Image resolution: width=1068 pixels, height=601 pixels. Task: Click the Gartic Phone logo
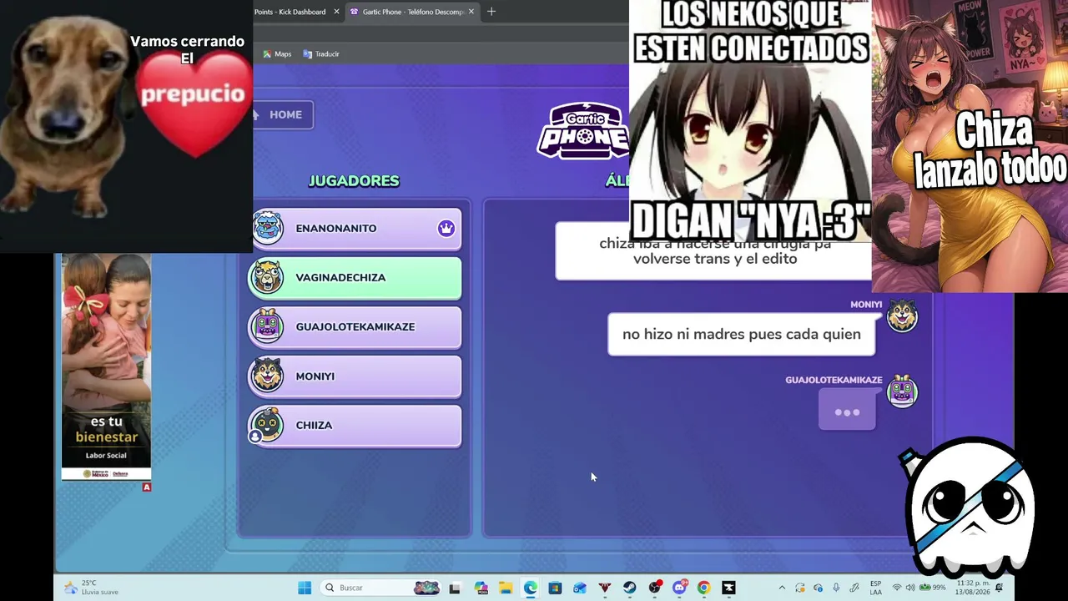tap(582, 130)
